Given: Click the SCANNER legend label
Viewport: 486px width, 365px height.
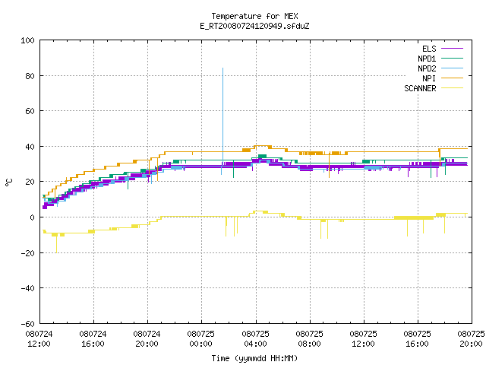Looking at the screenshot, I should [420, 88].
